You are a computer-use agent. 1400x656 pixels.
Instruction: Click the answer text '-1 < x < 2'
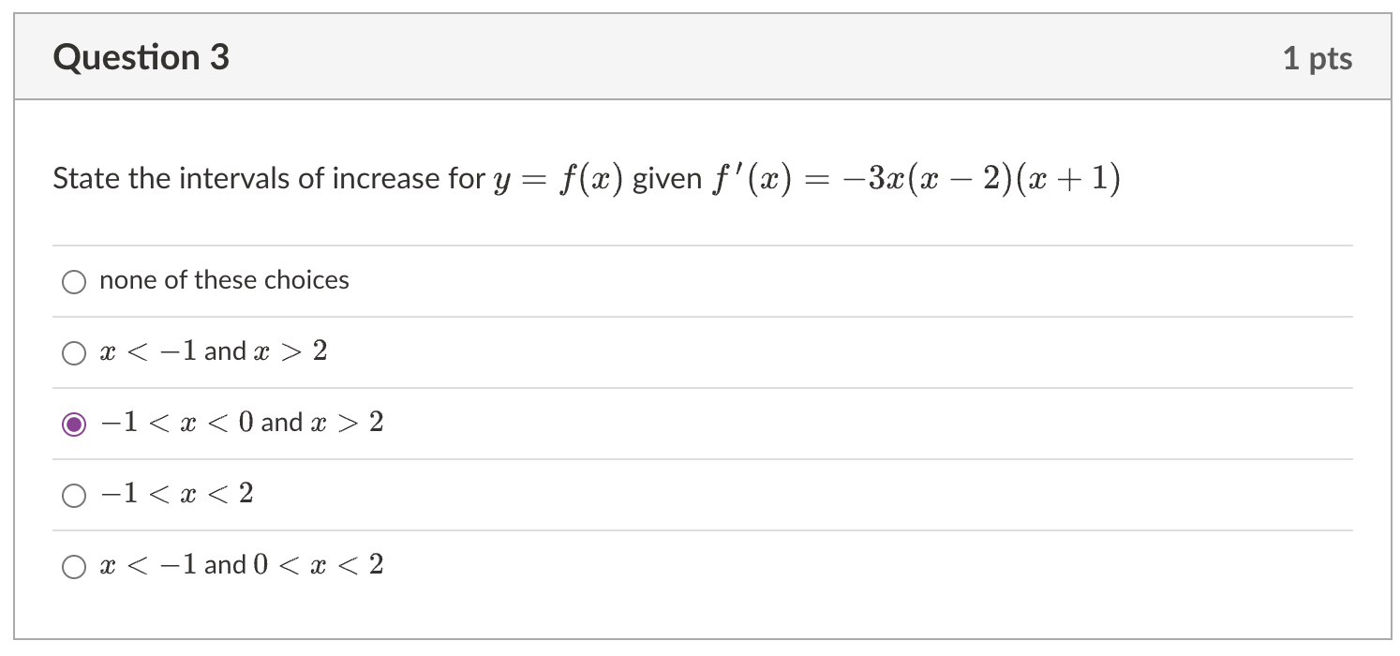(175, 494)
